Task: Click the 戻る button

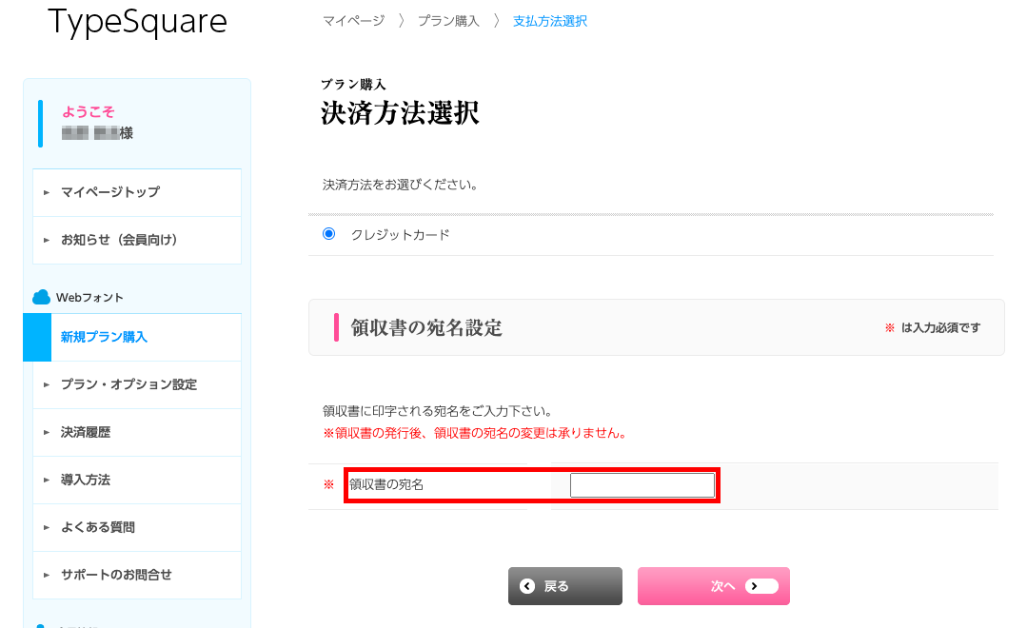Action: point(564,586)
